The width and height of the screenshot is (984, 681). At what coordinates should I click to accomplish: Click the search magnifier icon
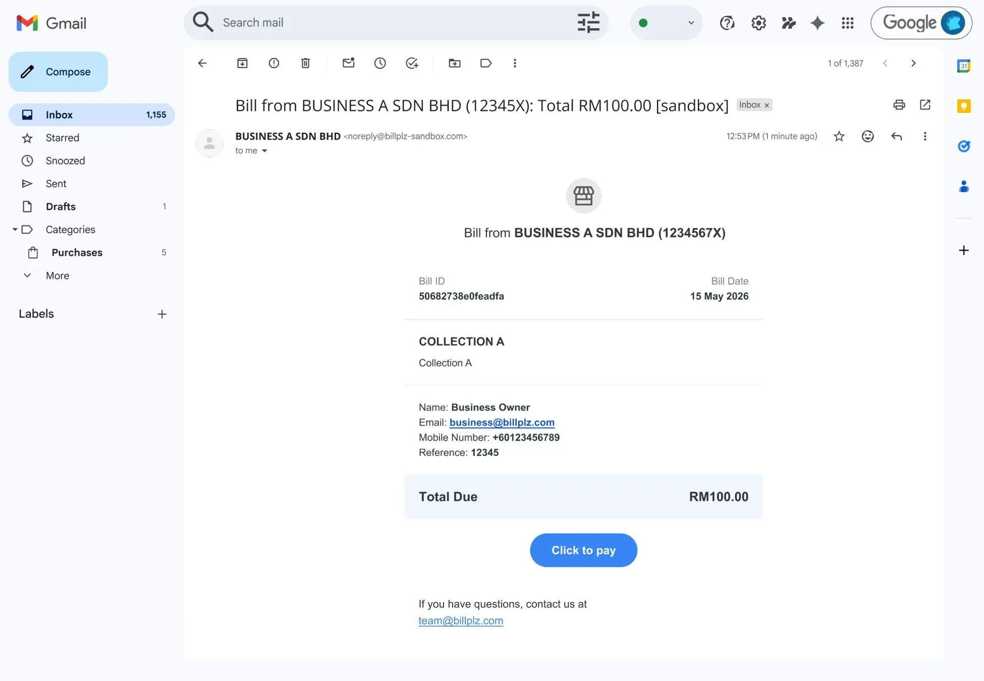click(x=203, y=23)
